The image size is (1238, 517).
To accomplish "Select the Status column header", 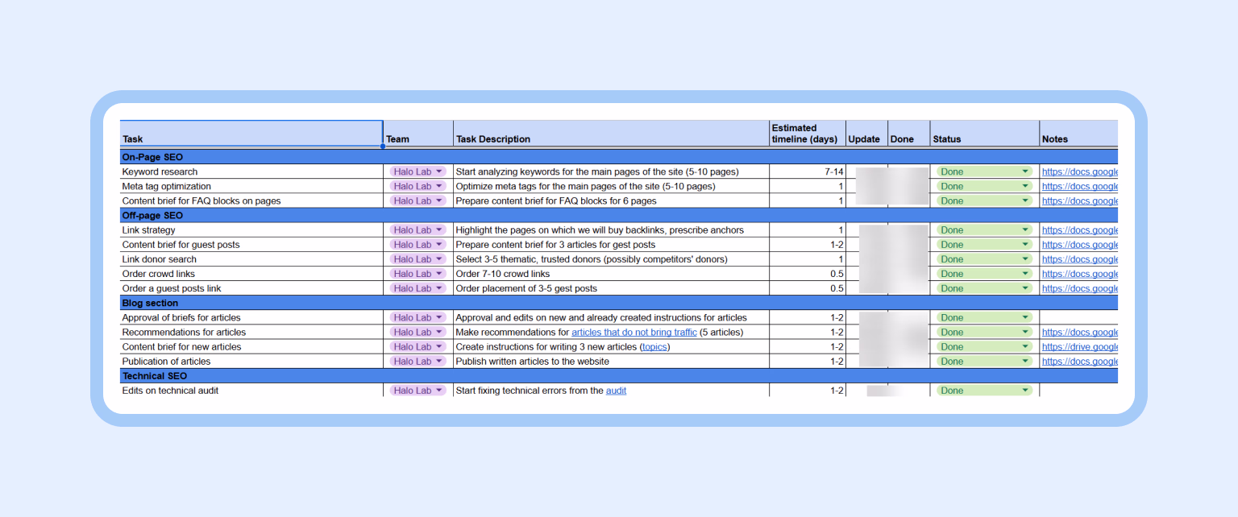I will pos(985,134).
